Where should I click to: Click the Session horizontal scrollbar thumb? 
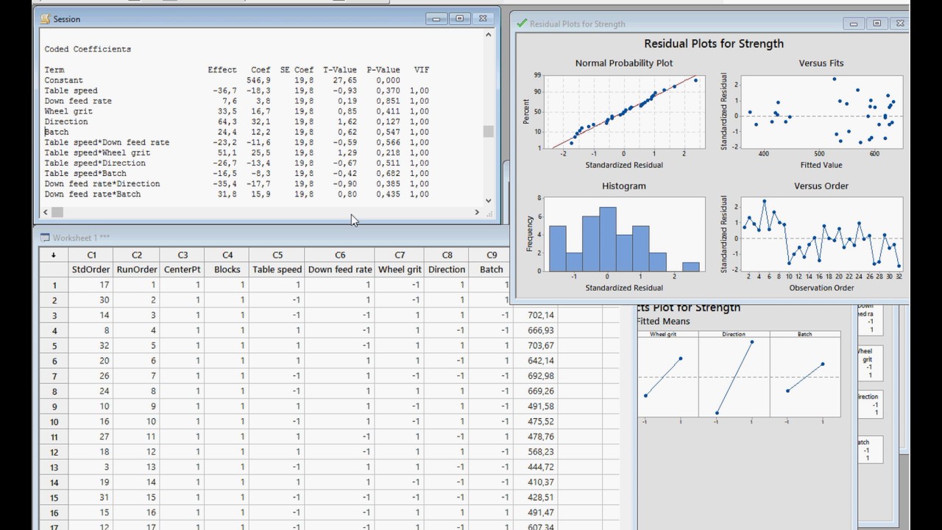click(x=57, y=213)
